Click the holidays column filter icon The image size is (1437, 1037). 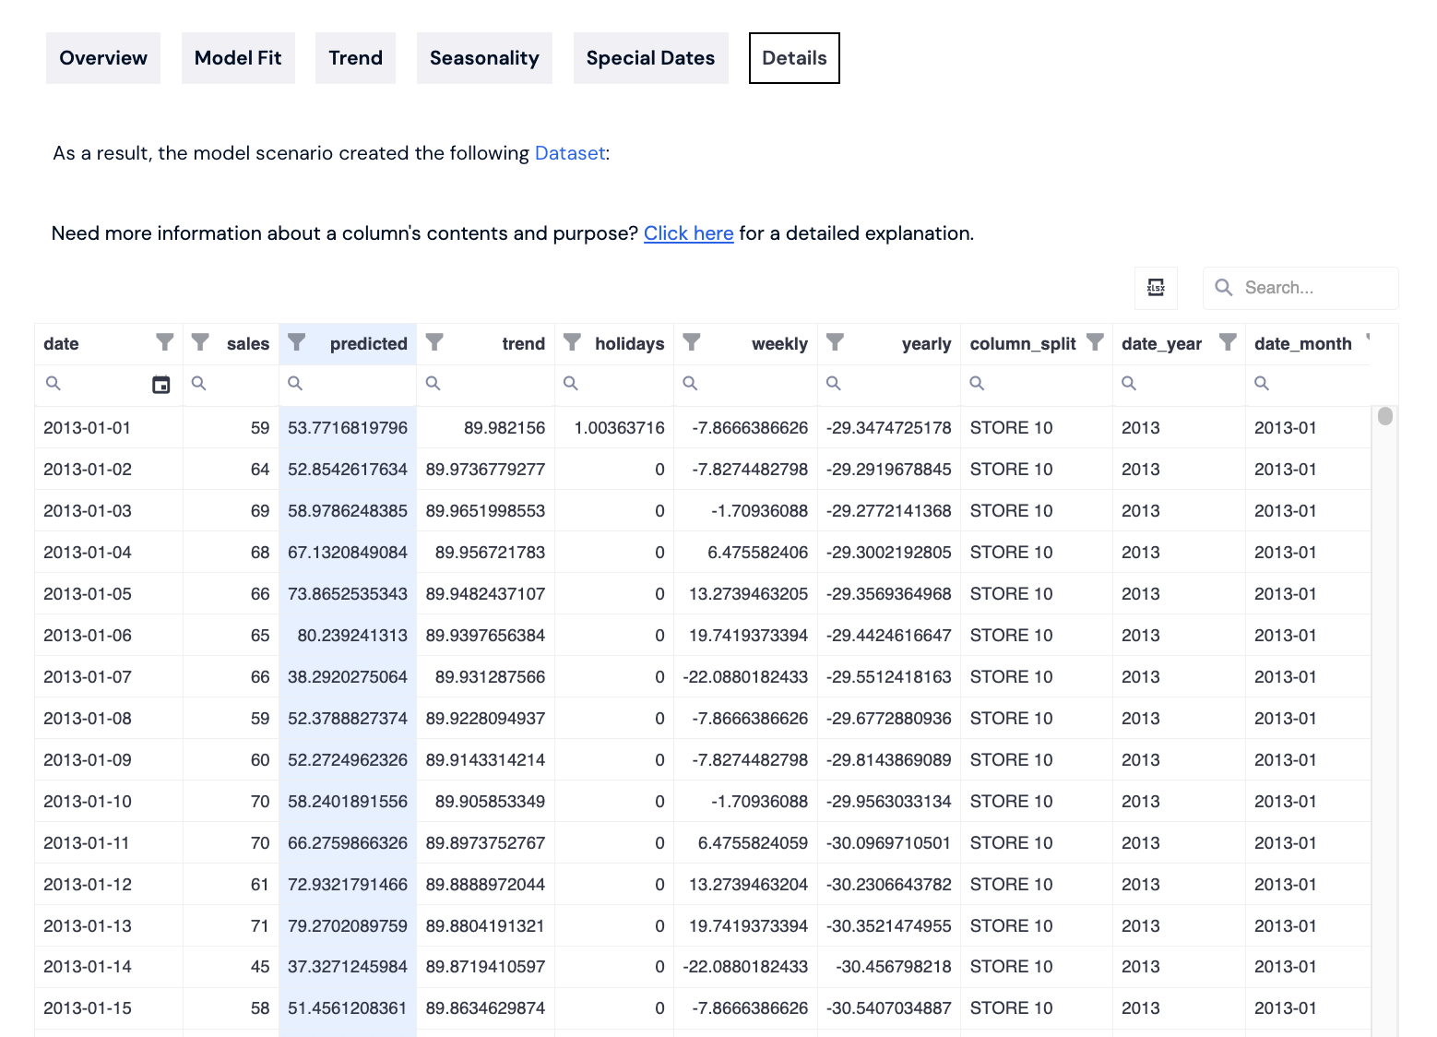click(x=572, y=343)
